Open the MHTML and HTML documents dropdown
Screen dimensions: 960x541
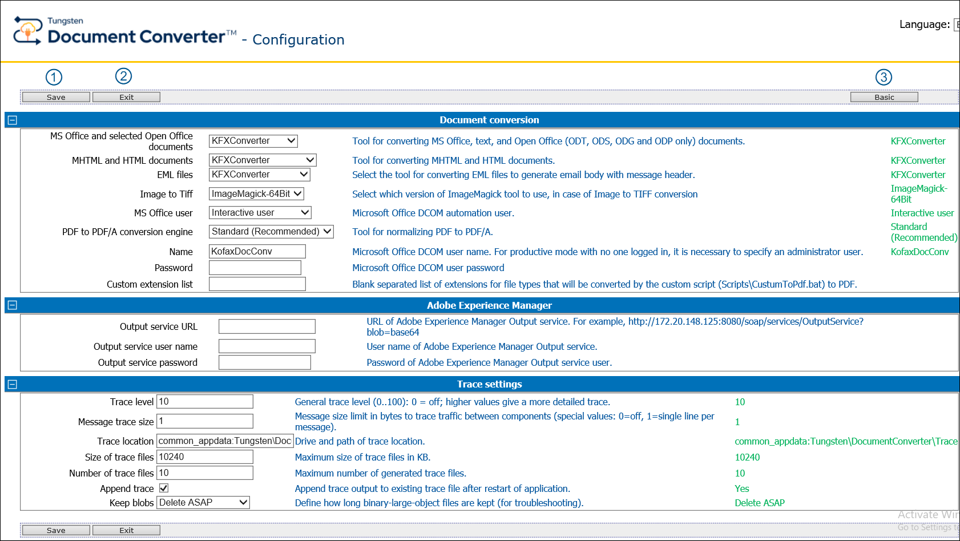tap(262, 160)
